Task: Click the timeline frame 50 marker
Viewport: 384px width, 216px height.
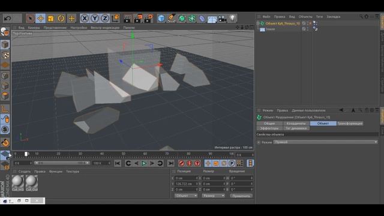Action: pos(124,154)
